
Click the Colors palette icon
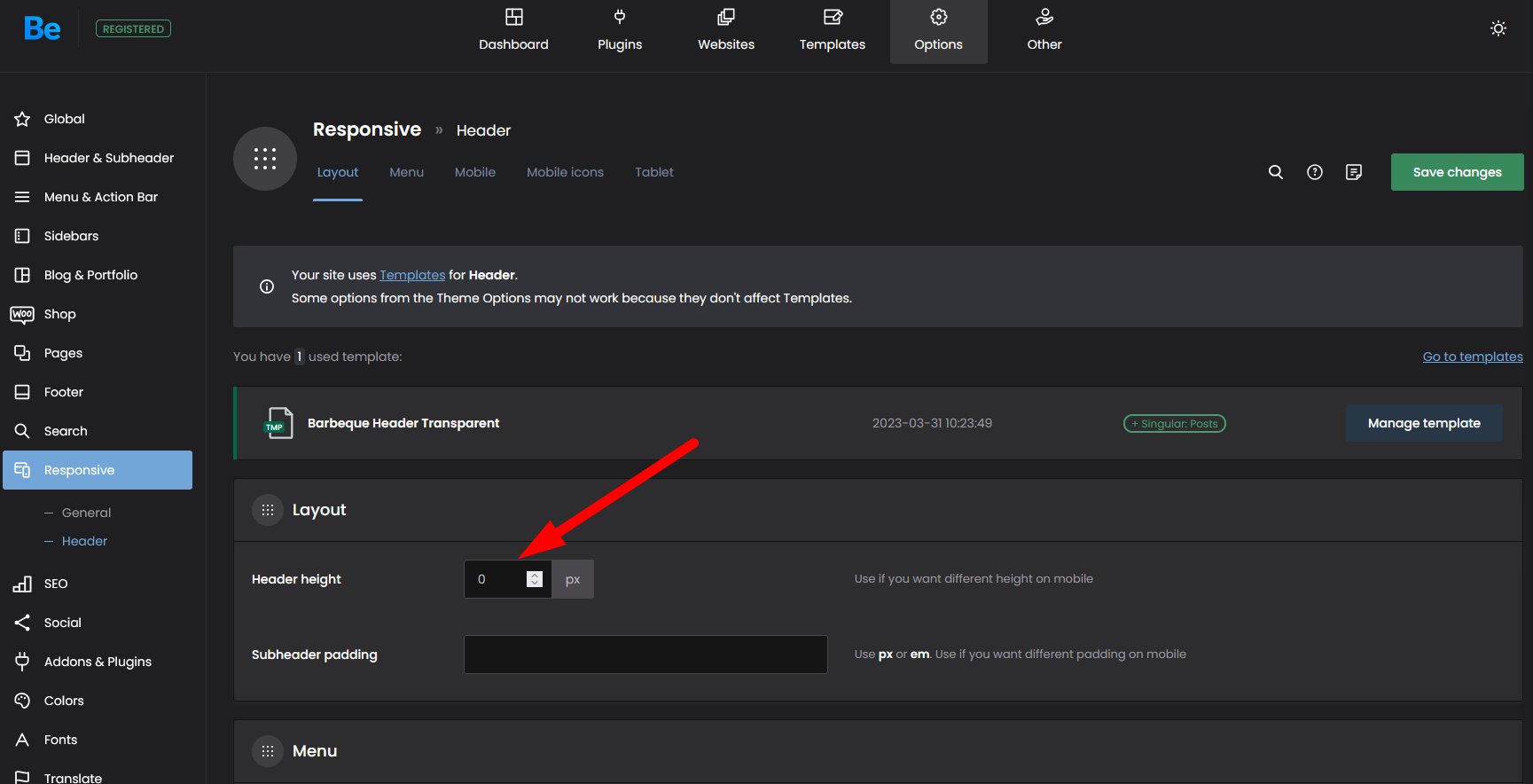22,701
